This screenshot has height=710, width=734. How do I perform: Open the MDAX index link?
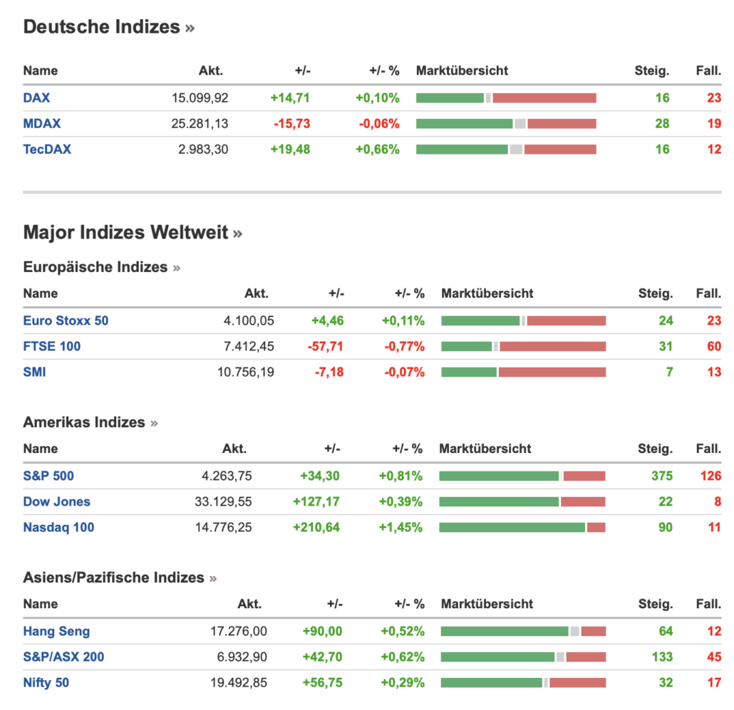point(42,123)
